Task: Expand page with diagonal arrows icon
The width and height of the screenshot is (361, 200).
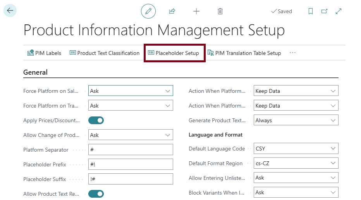Action: [339, 11]
